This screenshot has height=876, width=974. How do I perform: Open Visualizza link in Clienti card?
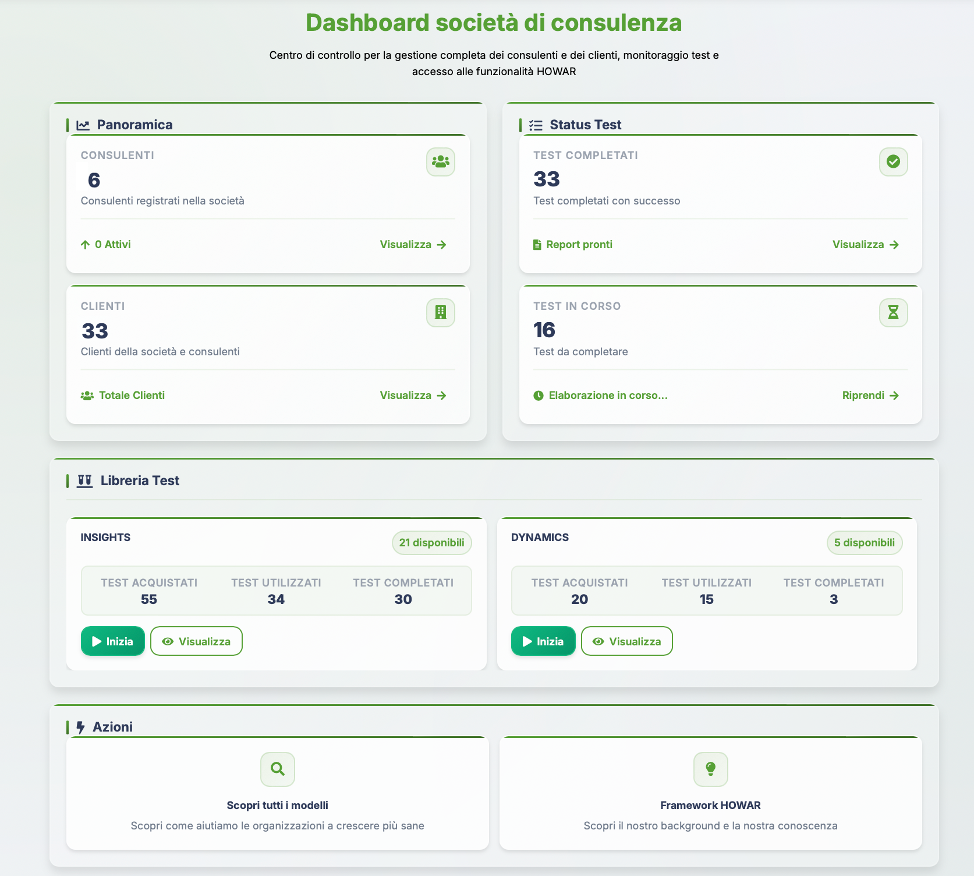click(x=413, y=395)
